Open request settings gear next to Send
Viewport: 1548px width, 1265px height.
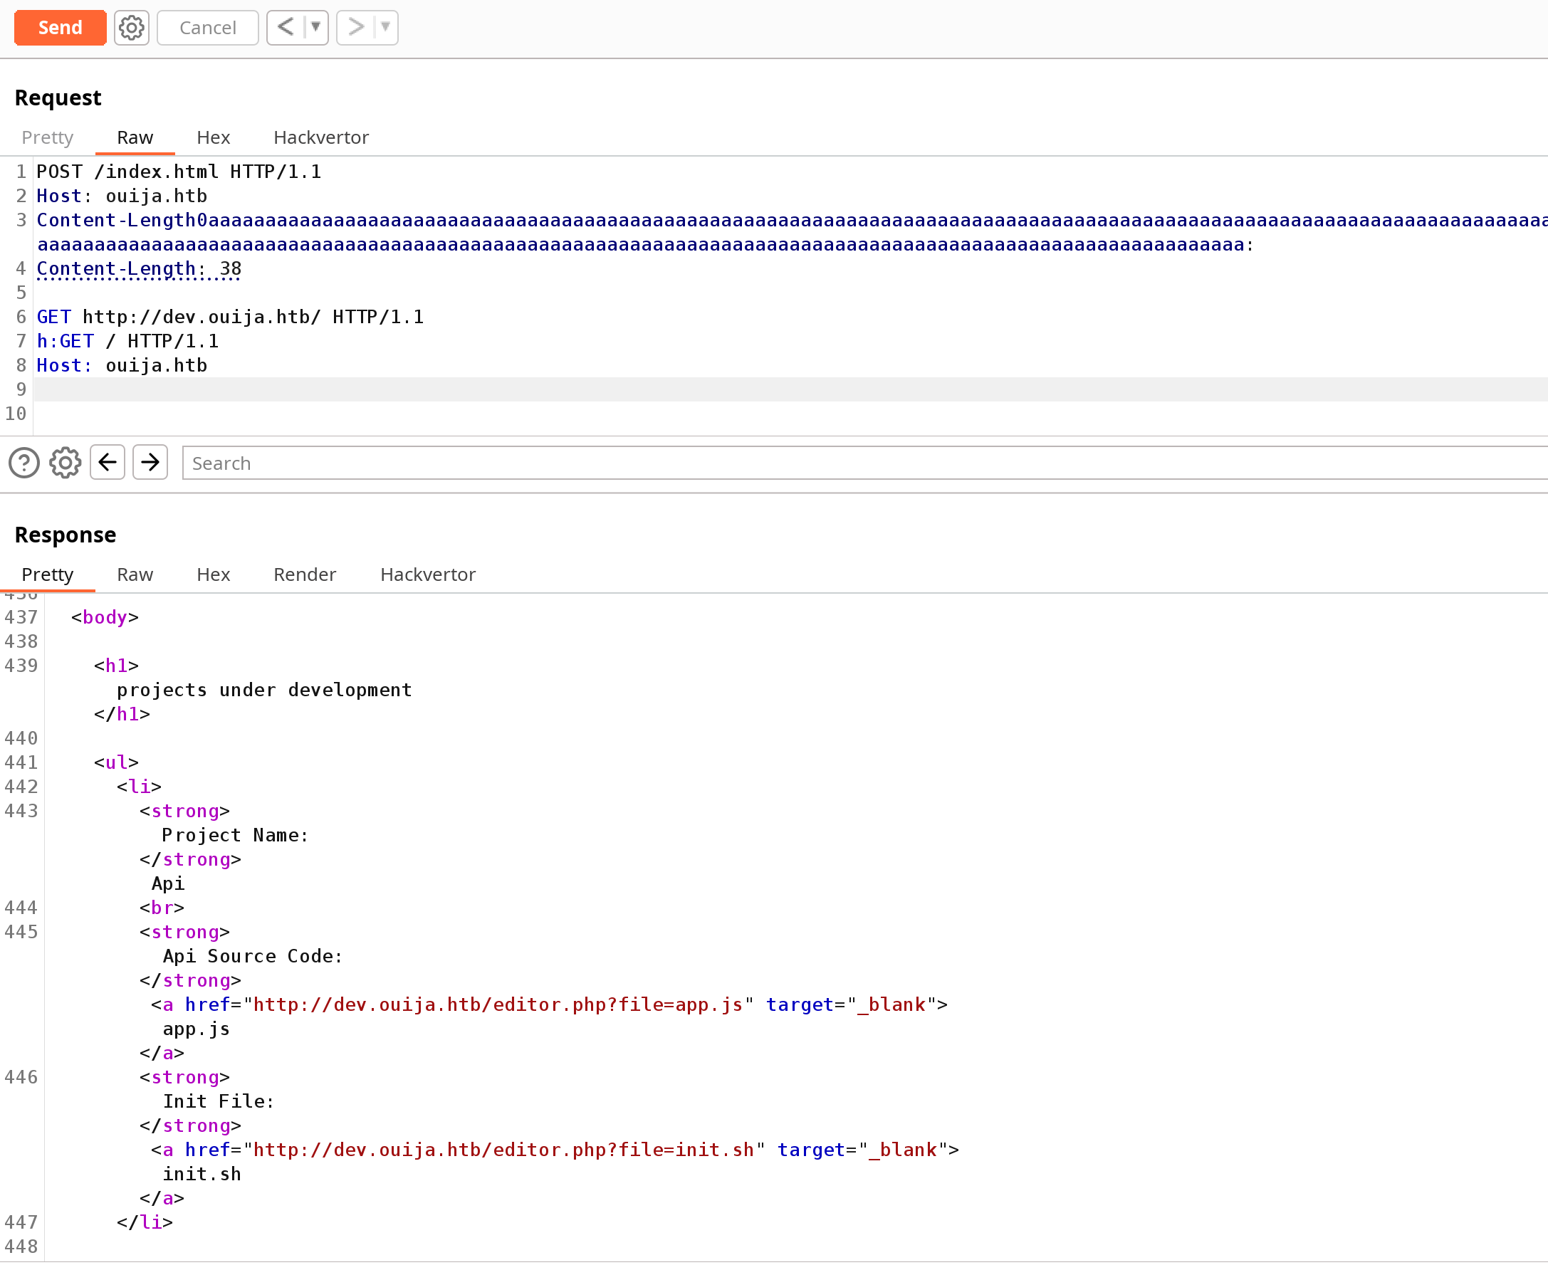(131, 28)
